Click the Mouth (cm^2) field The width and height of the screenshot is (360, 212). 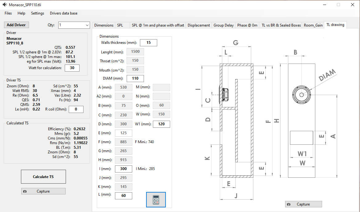tap(135, 69)
